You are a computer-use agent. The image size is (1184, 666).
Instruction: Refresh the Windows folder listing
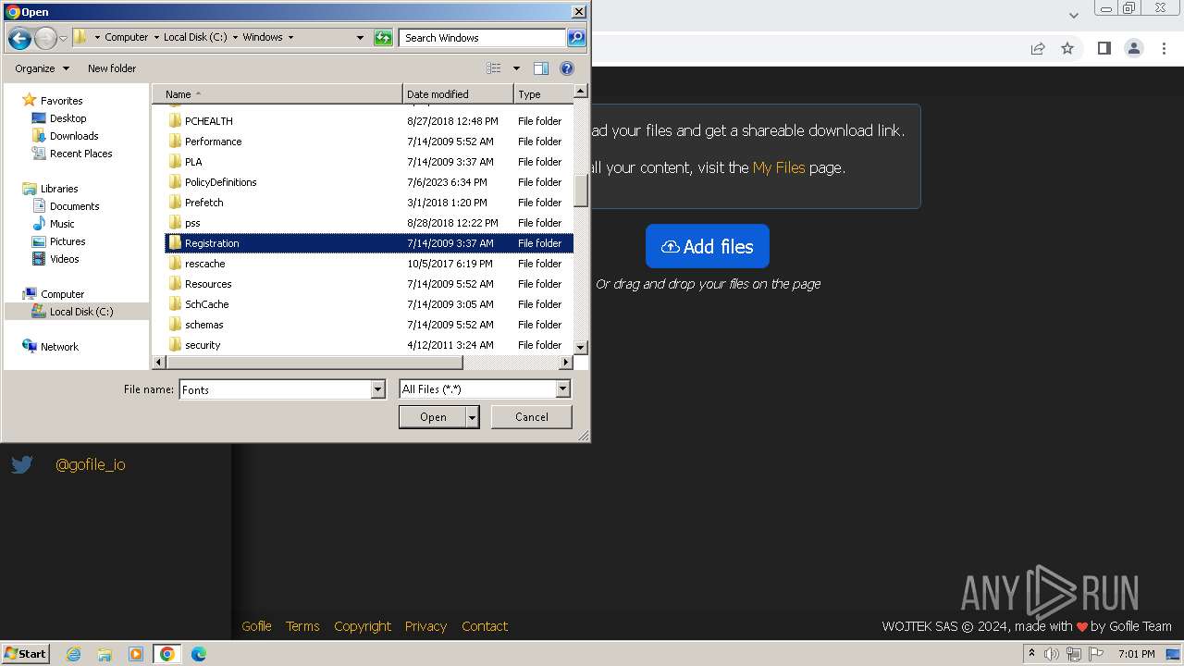tap(383, 38)
